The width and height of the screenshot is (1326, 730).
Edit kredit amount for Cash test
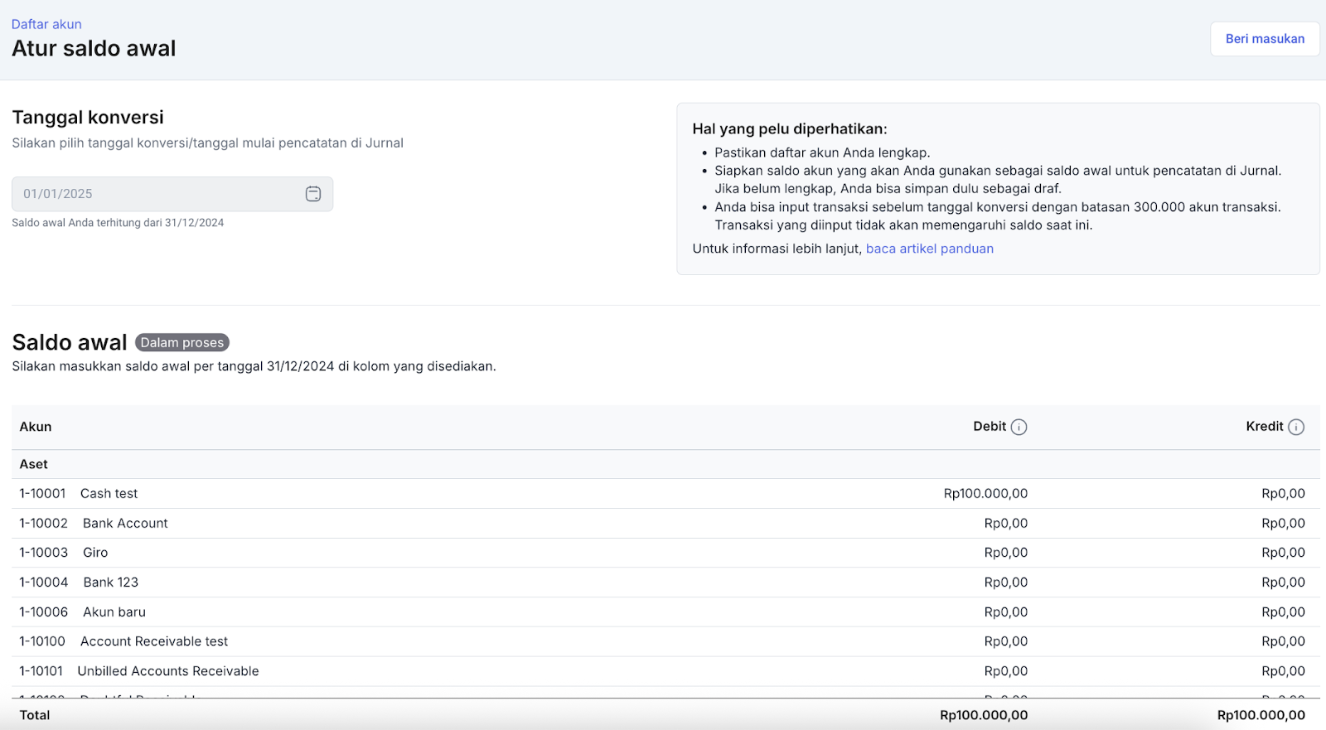[1283, 494]
